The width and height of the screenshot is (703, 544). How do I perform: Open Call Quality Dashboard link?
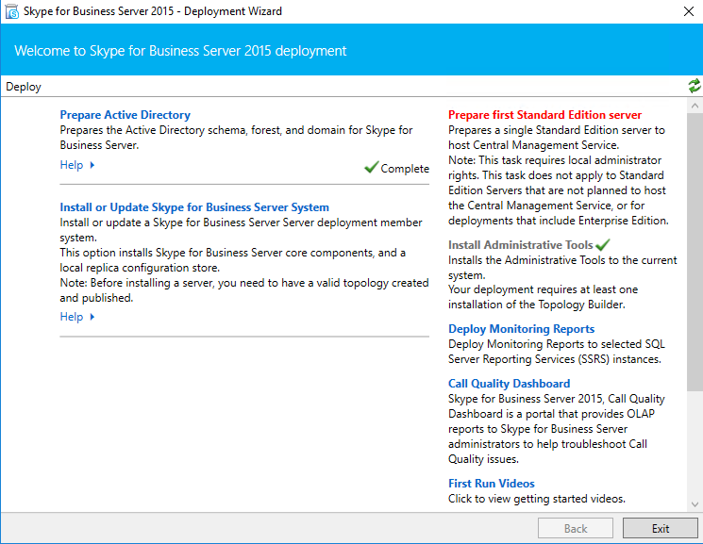tap(509, 384)
